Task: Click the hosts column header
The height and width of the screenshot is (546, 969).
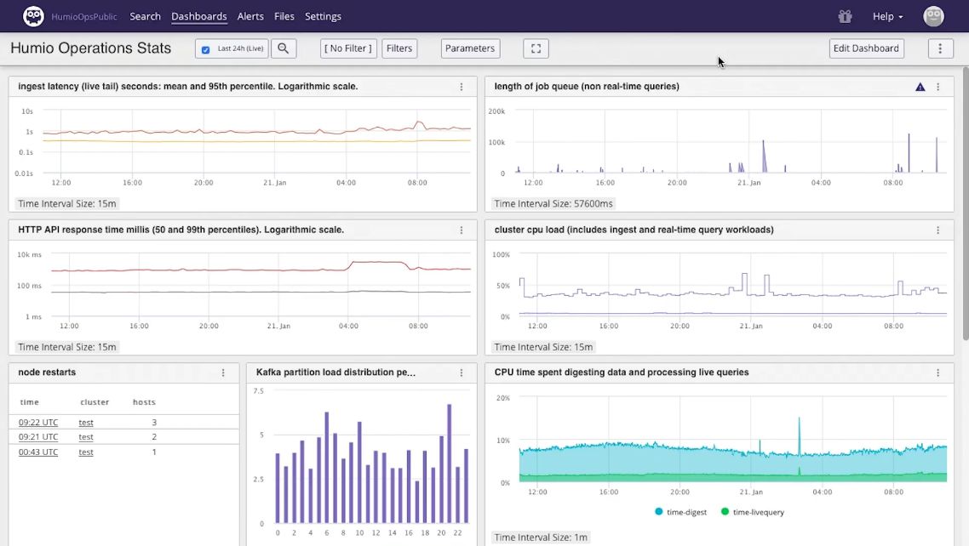Action: coord(144,402)
